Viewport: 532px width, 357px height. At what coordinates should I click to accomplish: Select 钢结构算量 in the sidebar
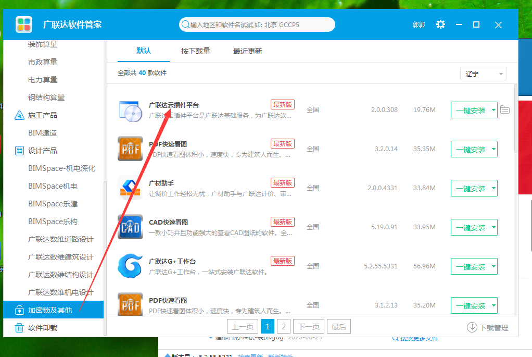pos(46,97)
